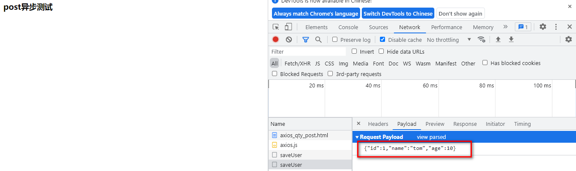Show more DevTools tabs chevron
The image size is (576, 171).
(506, 27)
